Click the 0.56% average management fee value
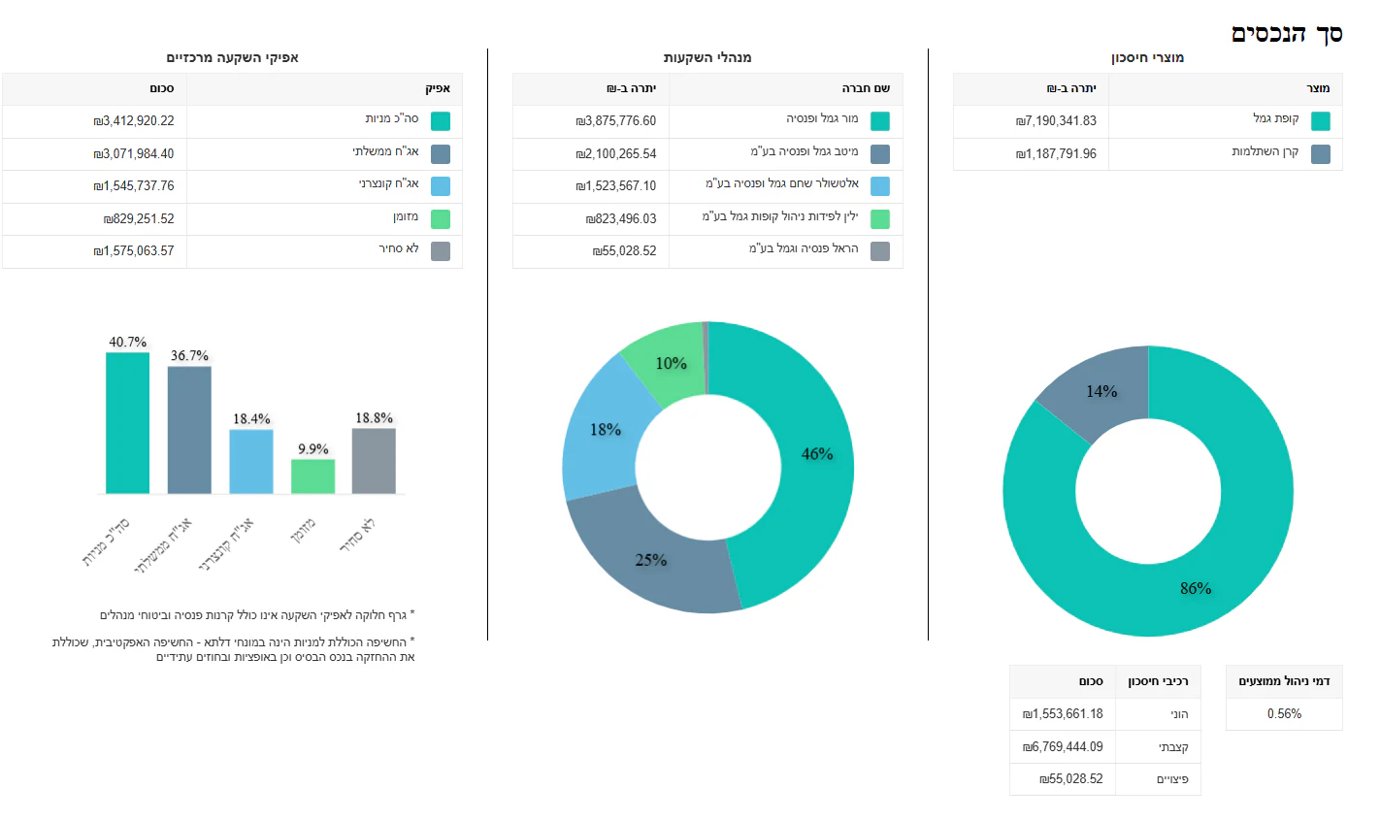This screenshot has width=1380, height=822. click(x=1284, y=713)
